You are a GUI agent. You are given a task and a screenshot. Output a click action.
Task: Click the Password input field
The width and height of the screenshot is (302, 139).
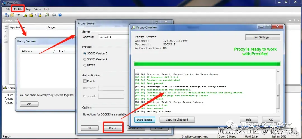tap(111, 96)
